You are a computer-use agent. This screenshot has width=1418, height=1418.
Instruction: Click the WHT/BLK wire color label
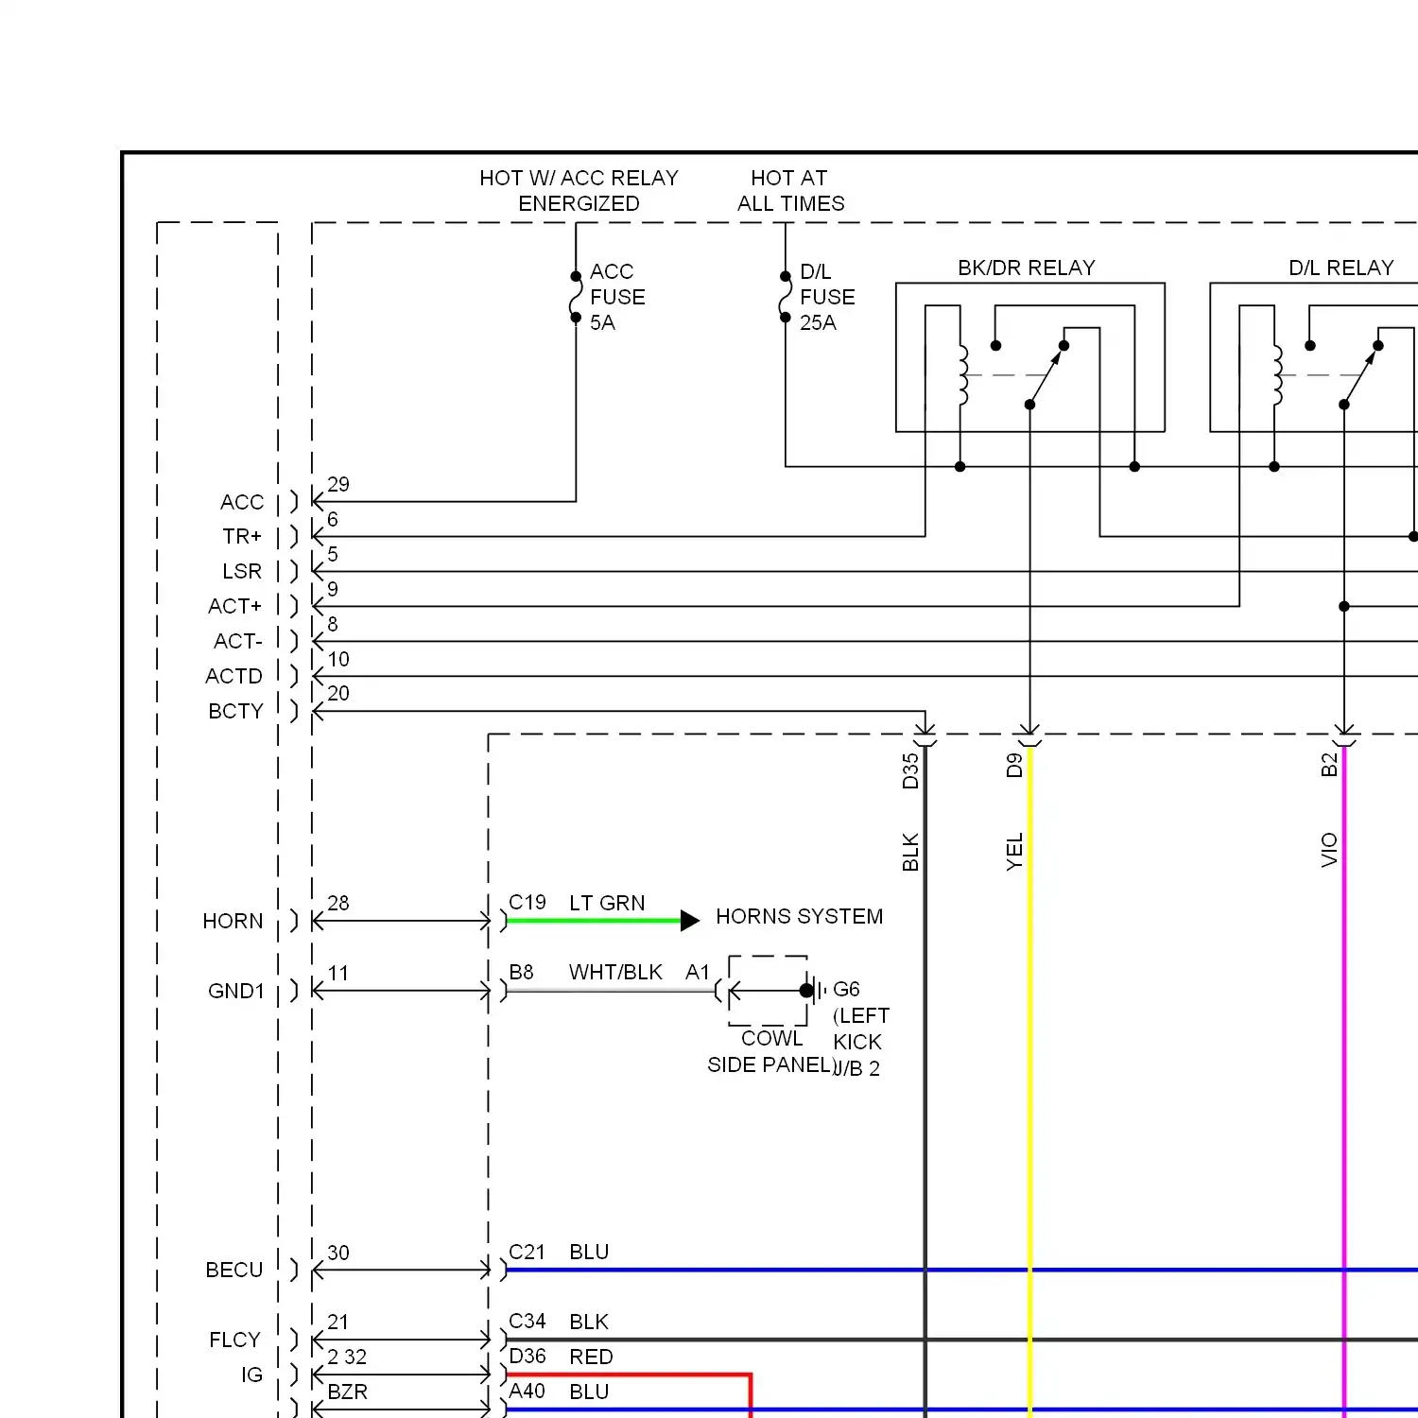click(615, 972)
